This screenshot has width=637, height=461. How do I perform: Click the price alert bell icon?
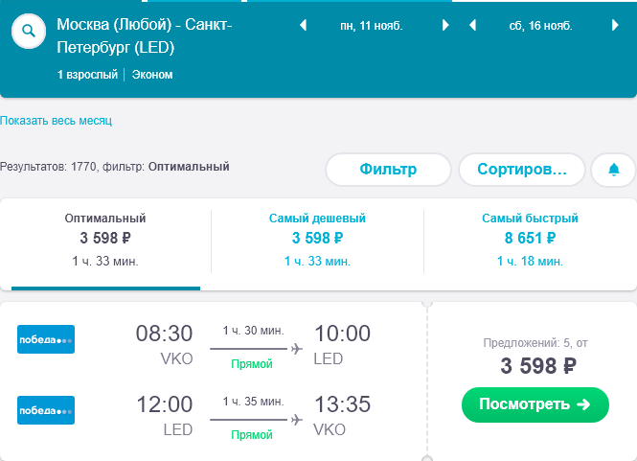pyautogui.click(x=613, y=170)
